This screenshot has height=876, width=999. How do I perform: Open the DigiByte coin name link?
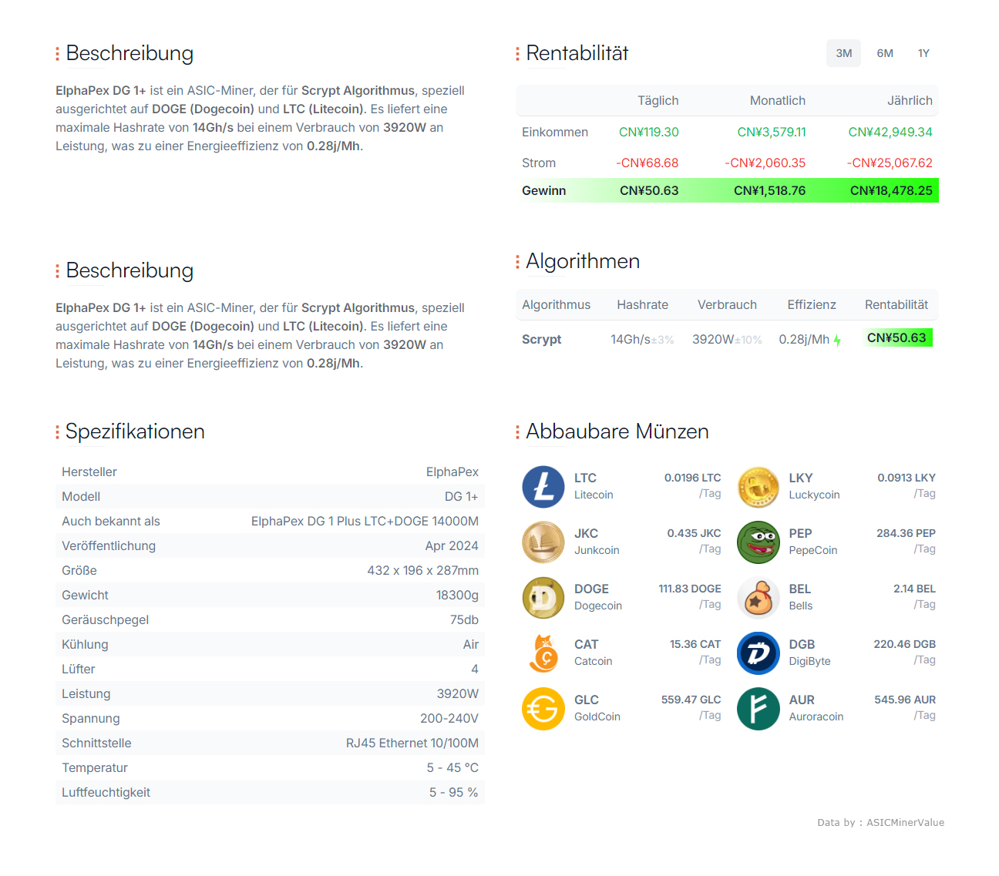click(x=809, y=661)
